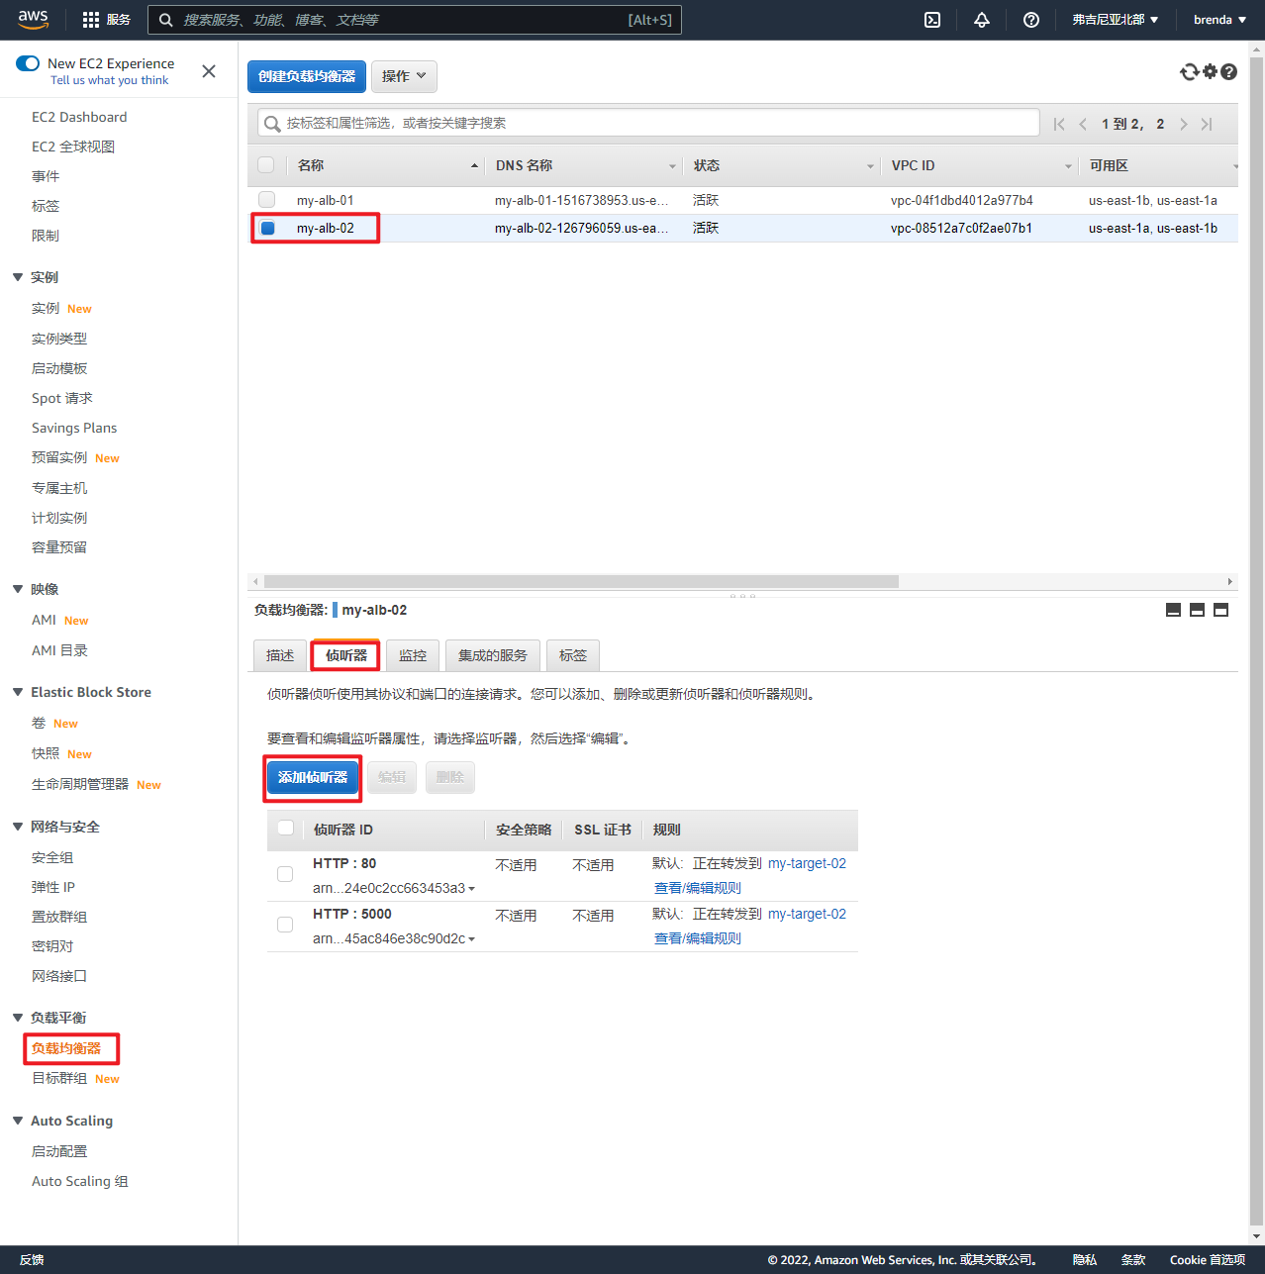Switch to the 侦听器 tab

coord(346,655)
